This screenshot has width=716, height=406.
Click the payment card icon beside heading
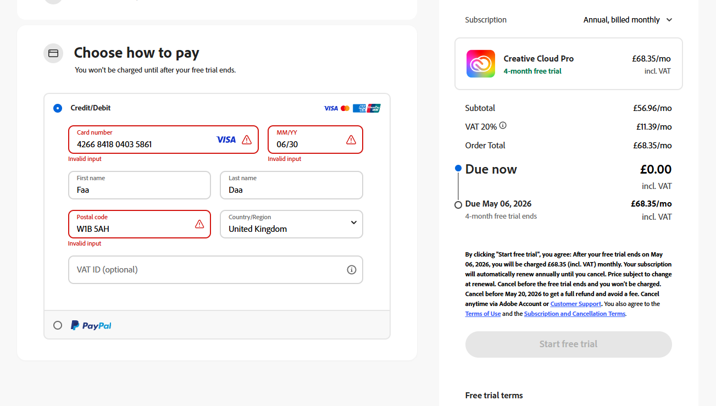(53, 53)
